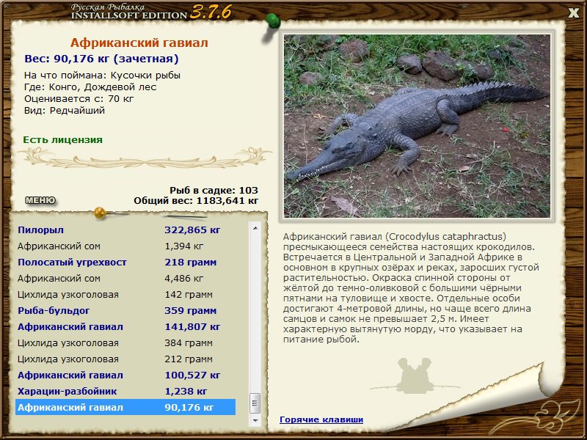Click the Общий вес: 1183,641 кг value
The height and width of the screenshot is (440, 587).
click(x=196, y=200)
